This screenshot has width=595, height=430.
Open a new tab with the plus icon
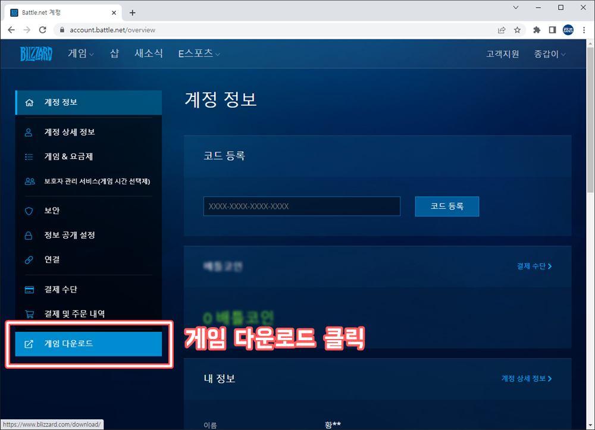133,13
